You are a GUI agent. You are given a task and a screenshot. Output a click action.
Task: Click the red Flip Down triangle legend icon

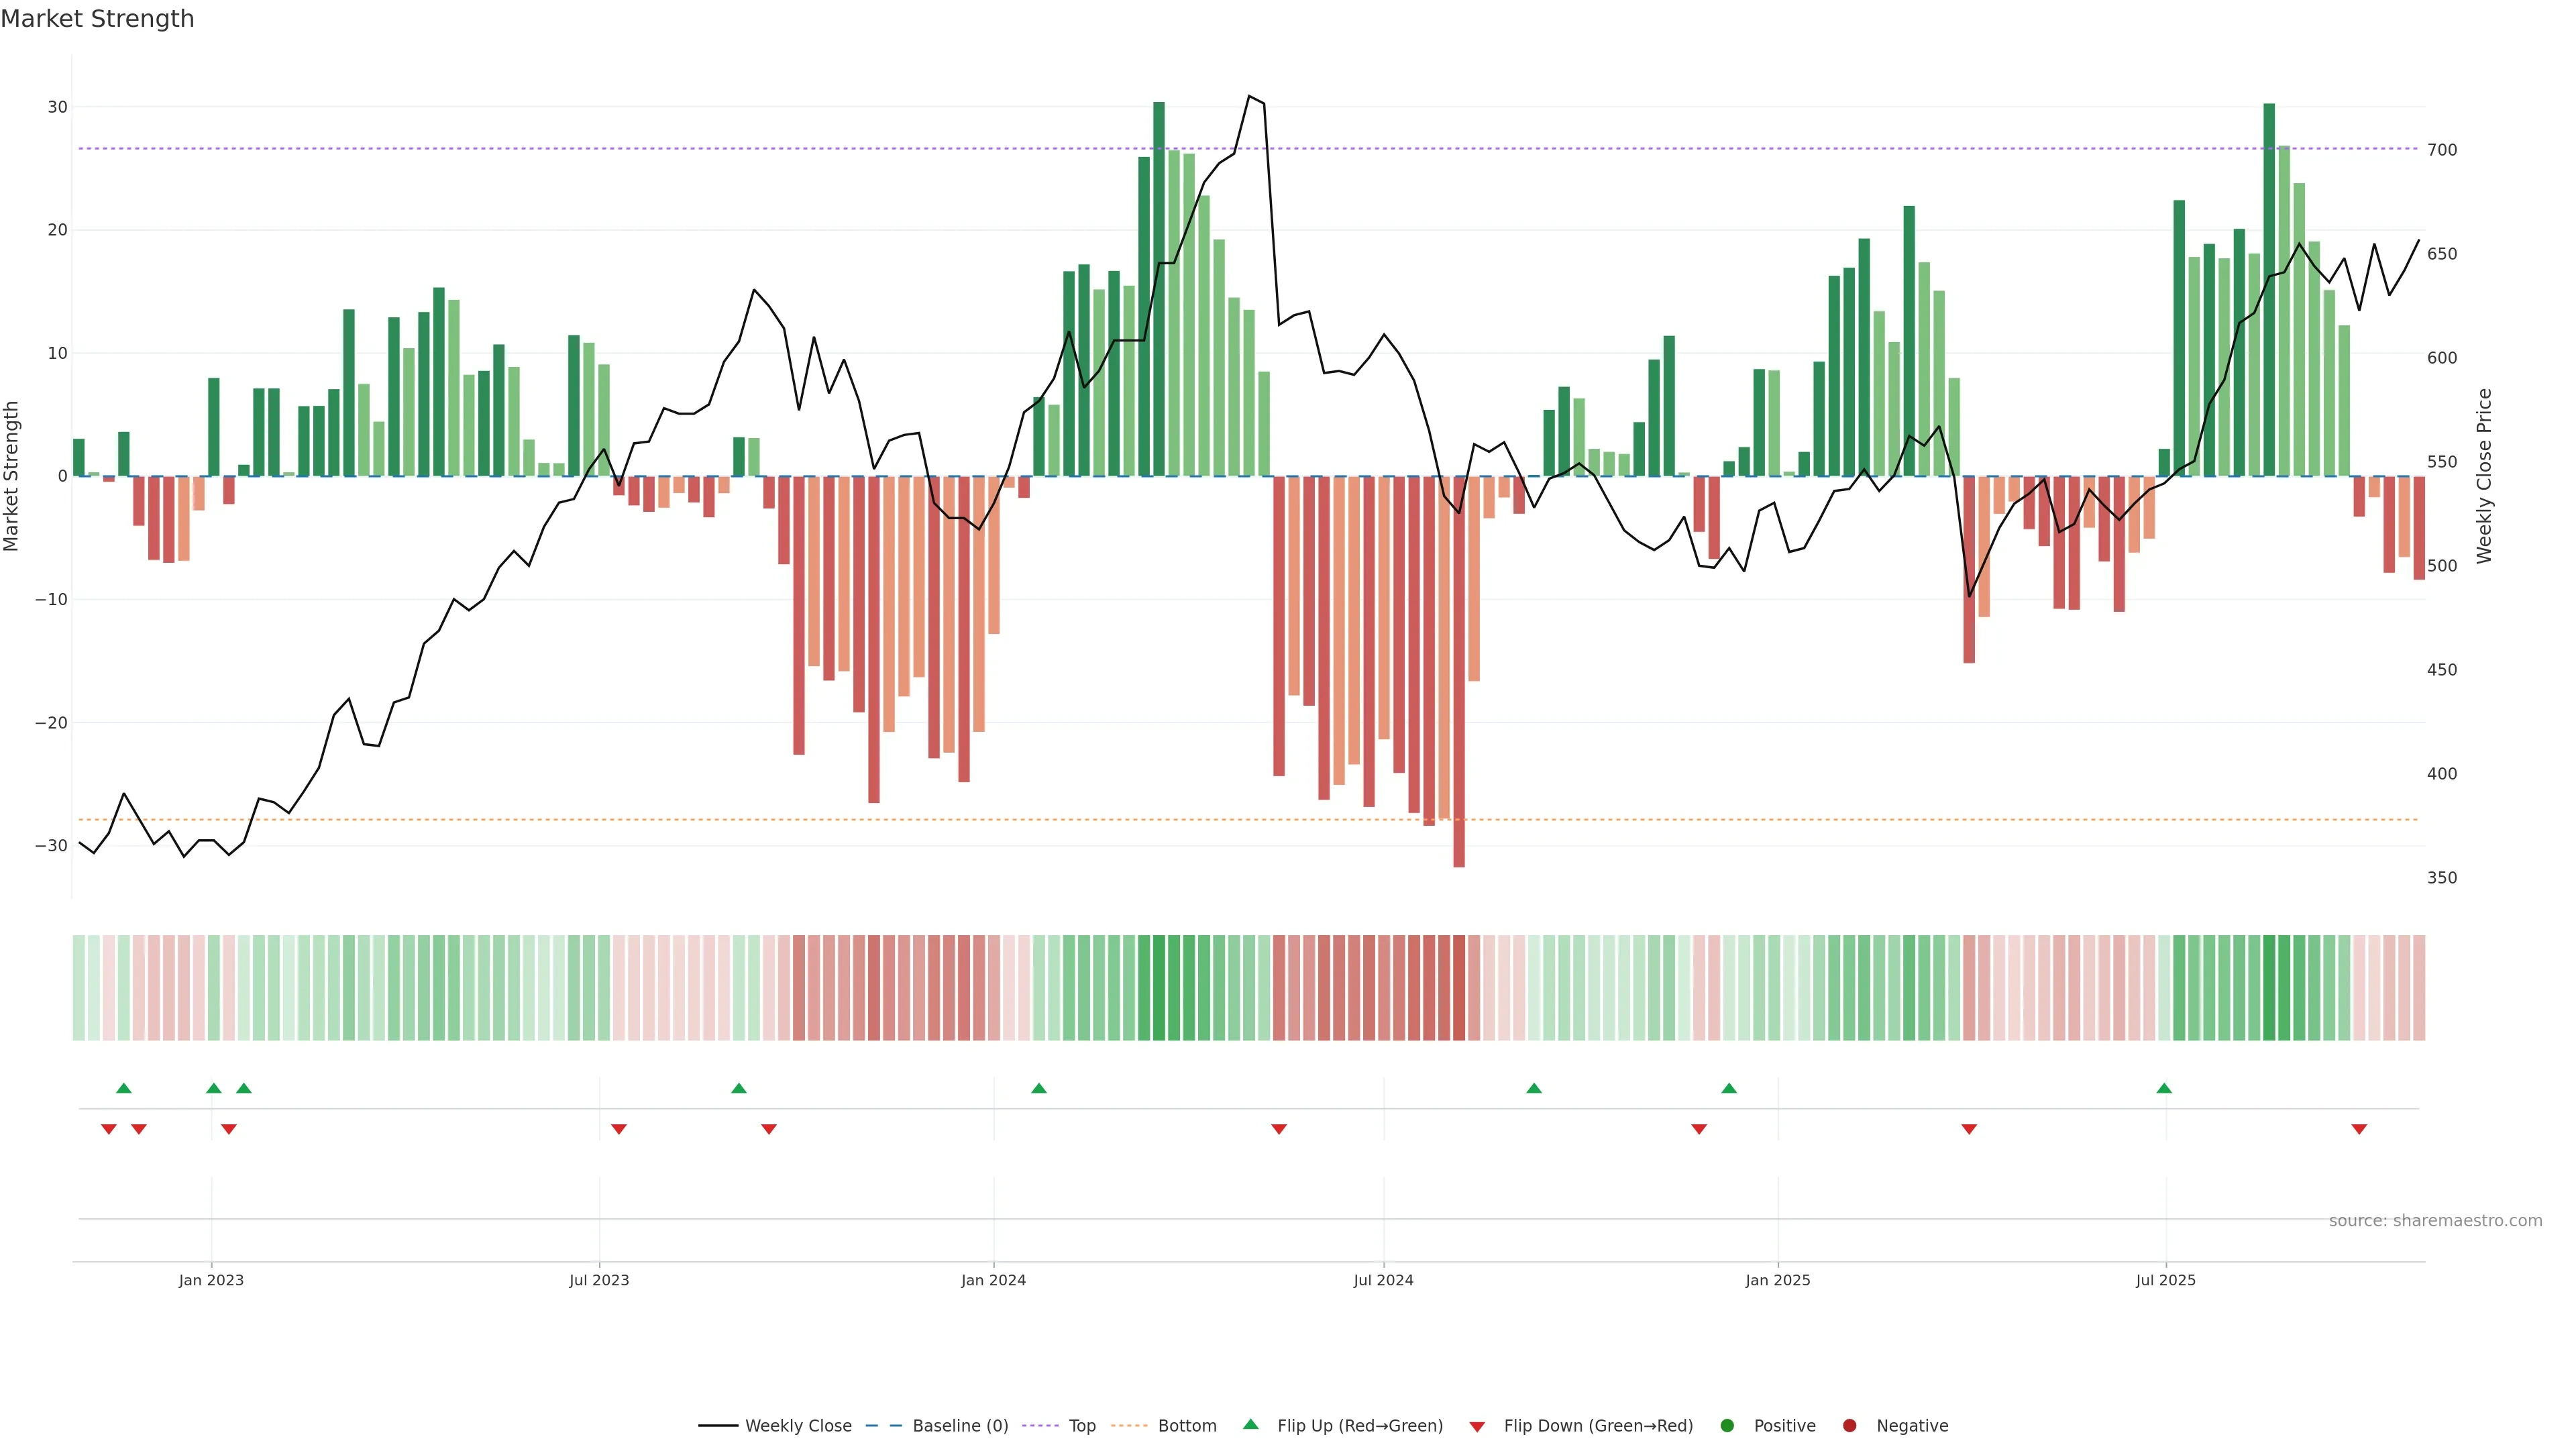click(x=1477, y=1426)
